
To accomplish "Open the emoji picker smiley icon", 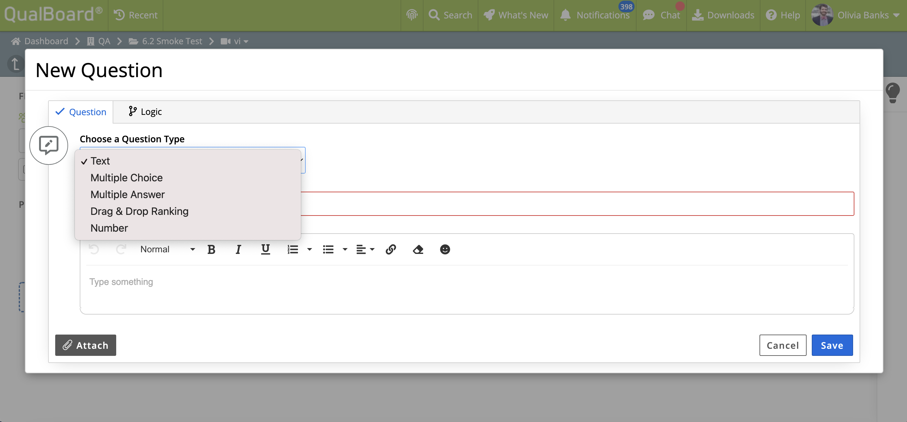I will tap(445, 249).
